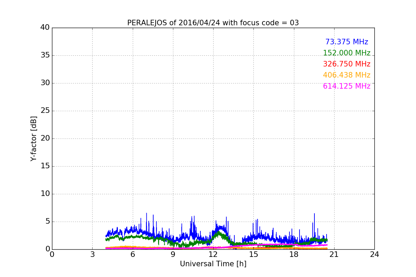Click the y-axis tick value 5
Viewport: 416px width, 277px height.
click(47, 221)
